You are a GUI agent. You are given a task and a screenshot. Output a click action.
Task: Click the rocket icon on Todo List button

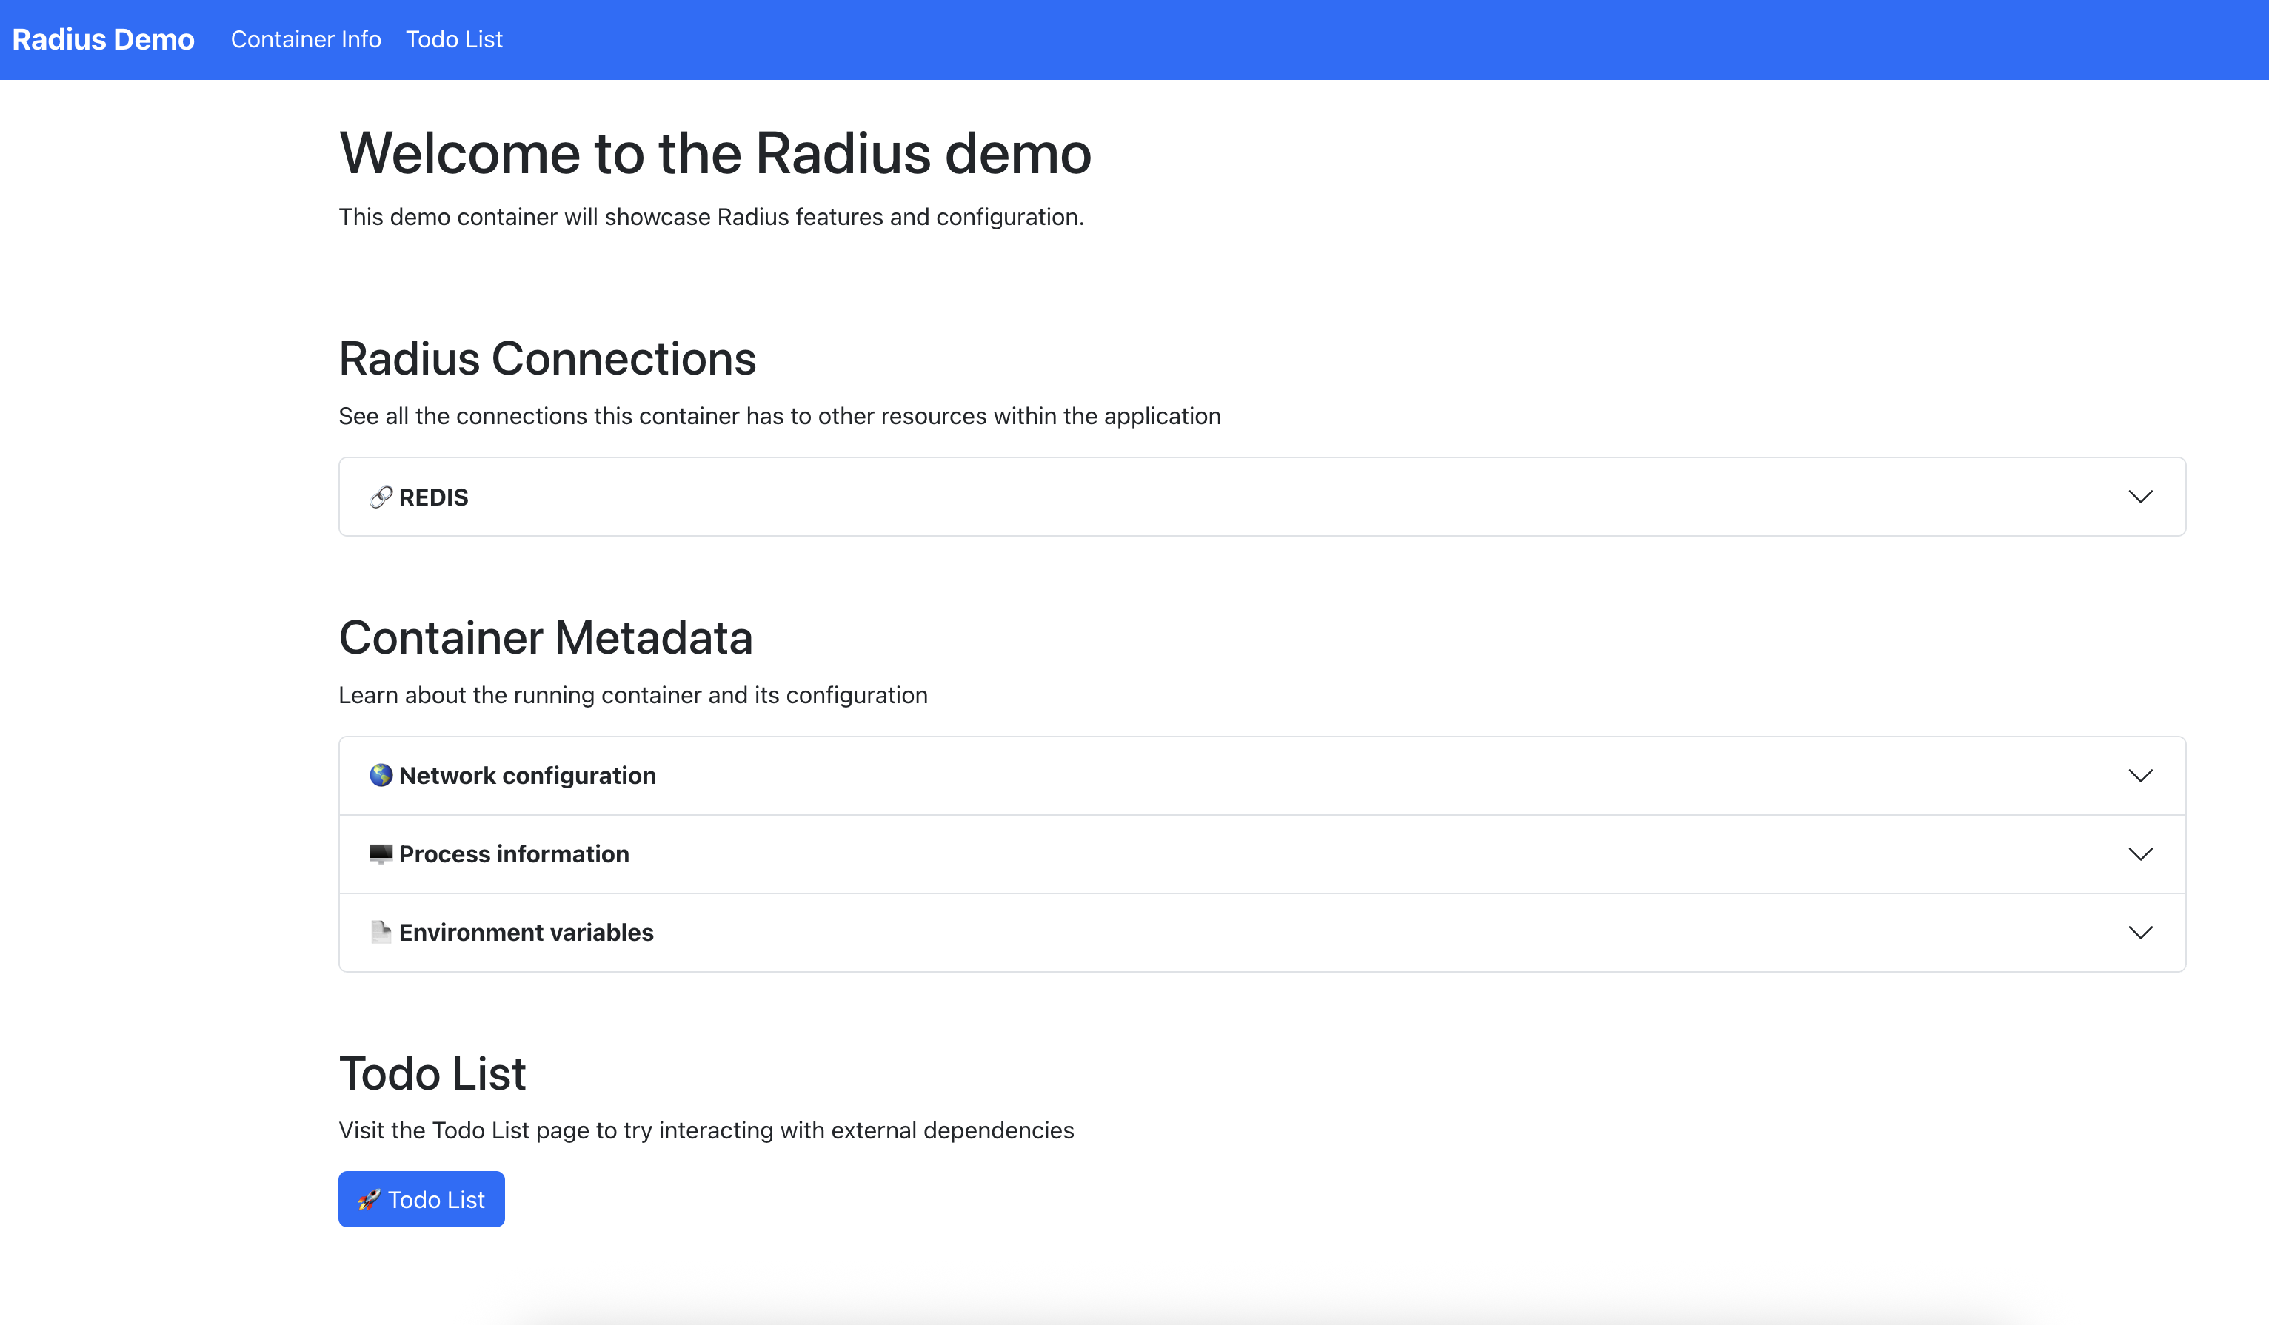[x=370, y=1200]
